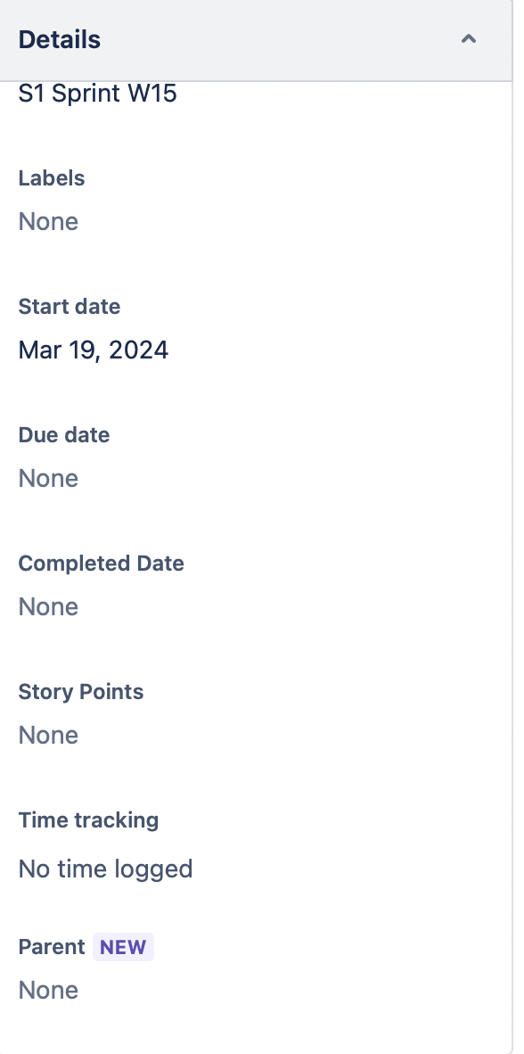Click the Start date field heading

[x=70, y=307]
